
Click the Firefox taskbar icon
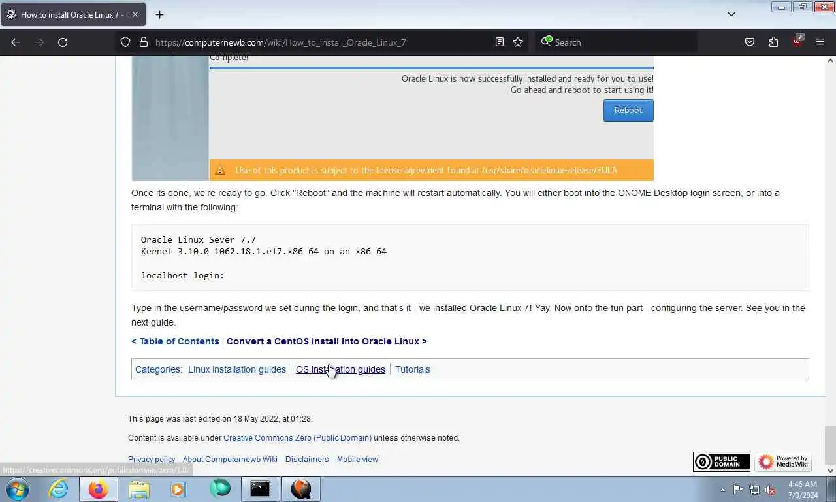99,489
